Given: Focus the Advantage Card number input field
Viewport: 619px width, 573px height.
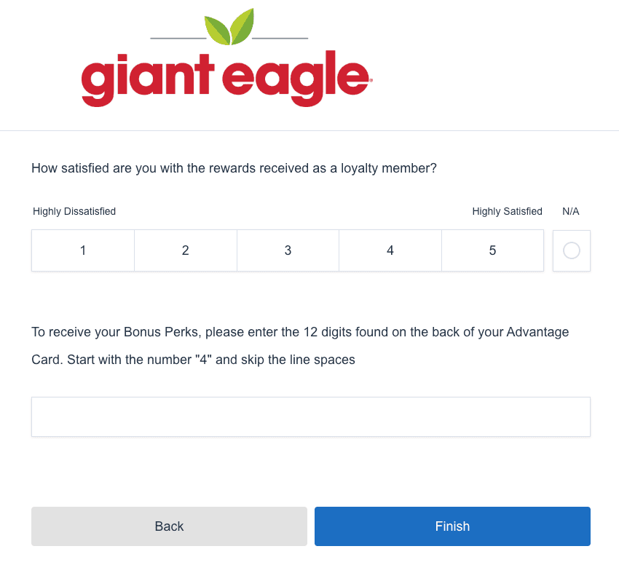Looking at the screenshot, I should pyautogui.click(x=310, y=416).
